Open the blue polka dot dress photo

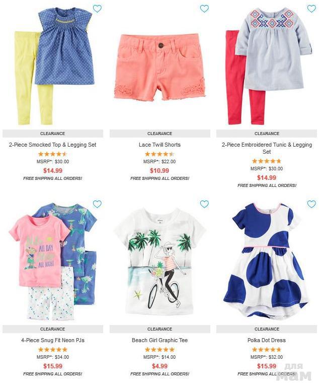[x=266, y=260]
